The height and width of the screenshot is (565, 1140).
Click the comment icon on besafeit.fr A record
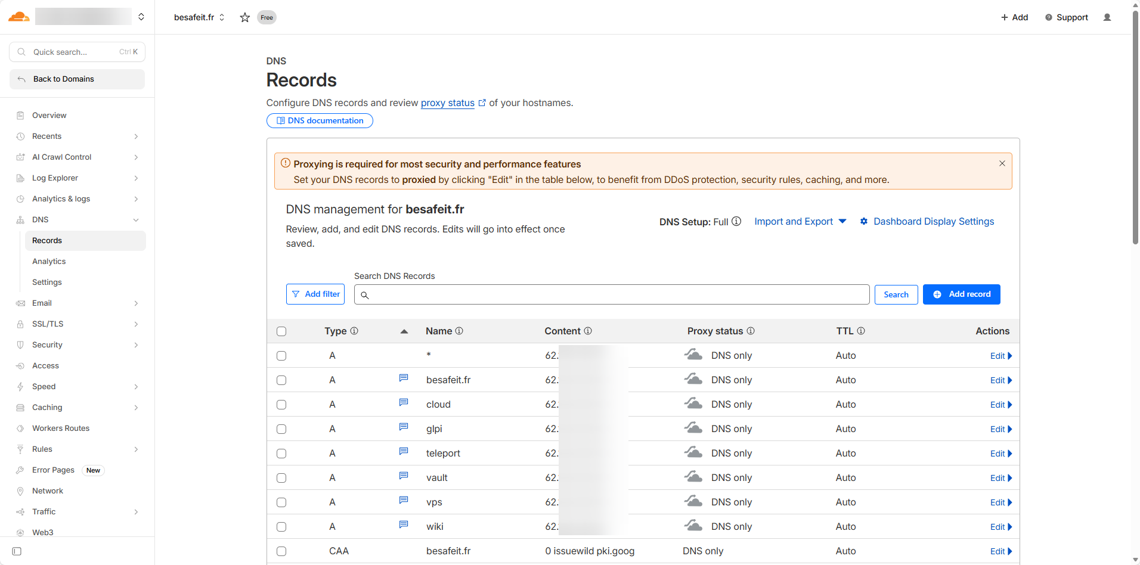[404, 378]
